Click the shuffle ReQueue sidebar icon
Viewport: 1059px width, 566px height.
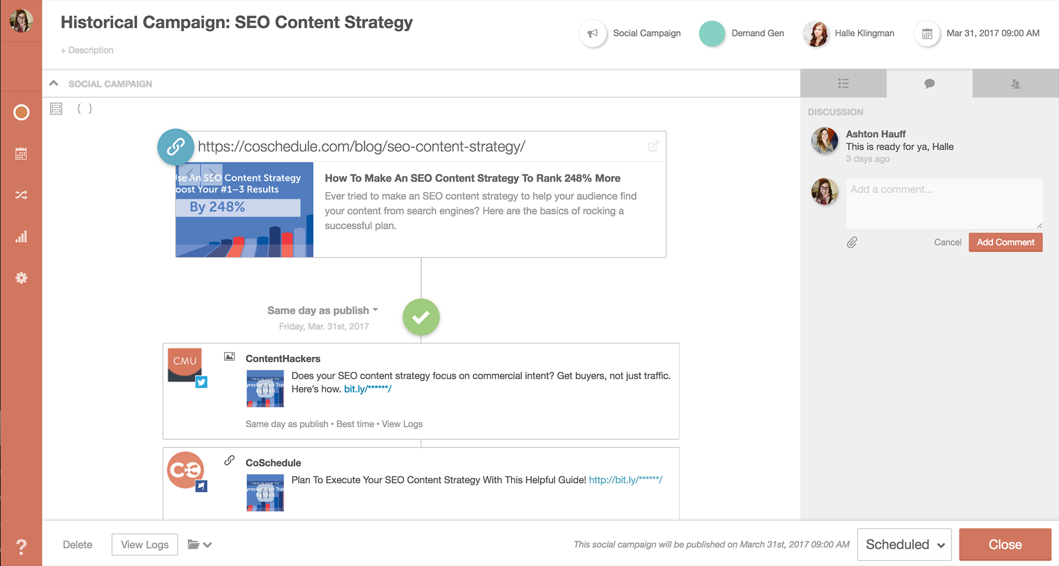(21, 195)
